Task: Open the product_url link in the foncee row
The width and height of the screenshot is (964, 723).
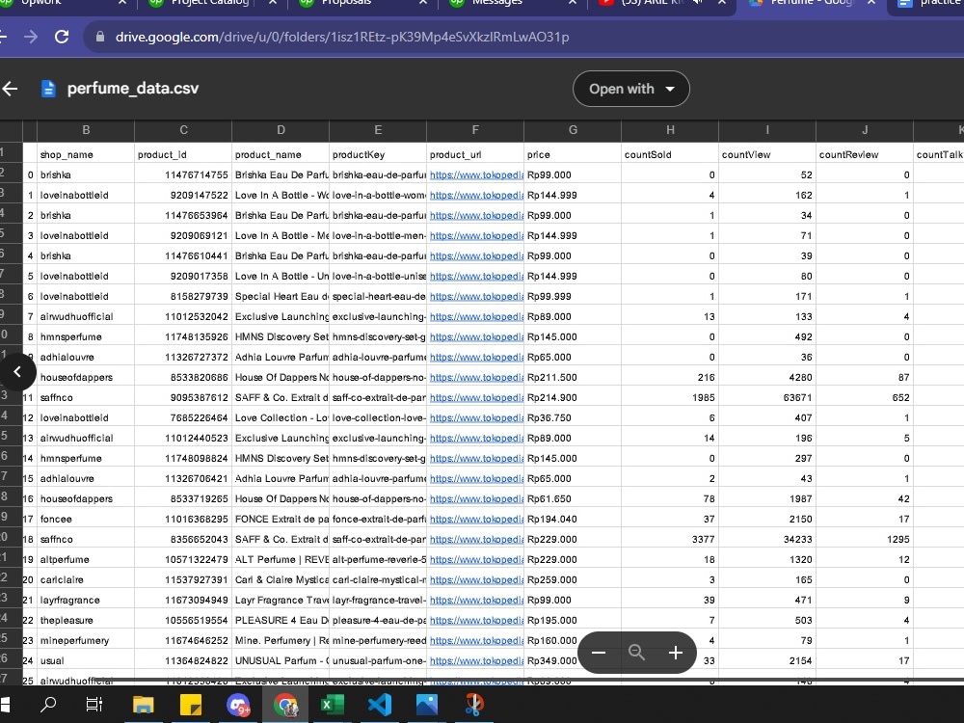Action: click(x=476, y=519)
